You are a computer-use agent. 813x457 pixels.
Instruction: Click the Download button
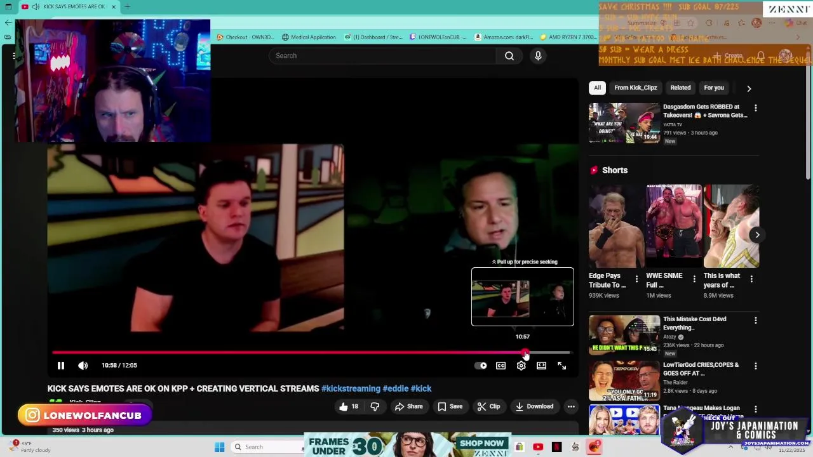click(534, 406)
